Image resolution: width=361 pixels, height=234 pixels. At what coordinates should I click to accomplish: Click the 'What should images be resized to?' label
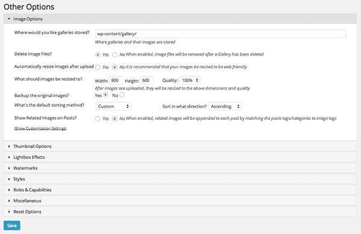coord(48,79)
